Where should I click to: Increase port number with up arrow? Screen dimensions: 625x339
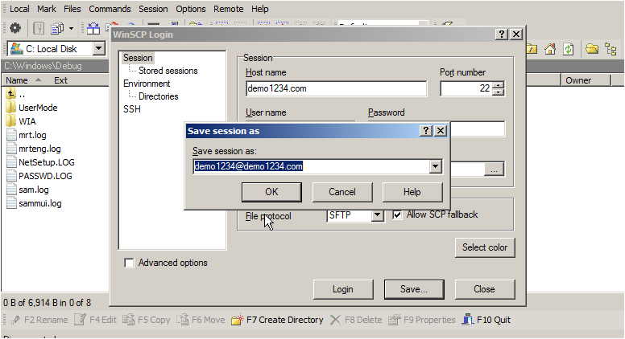coord(499,85)
